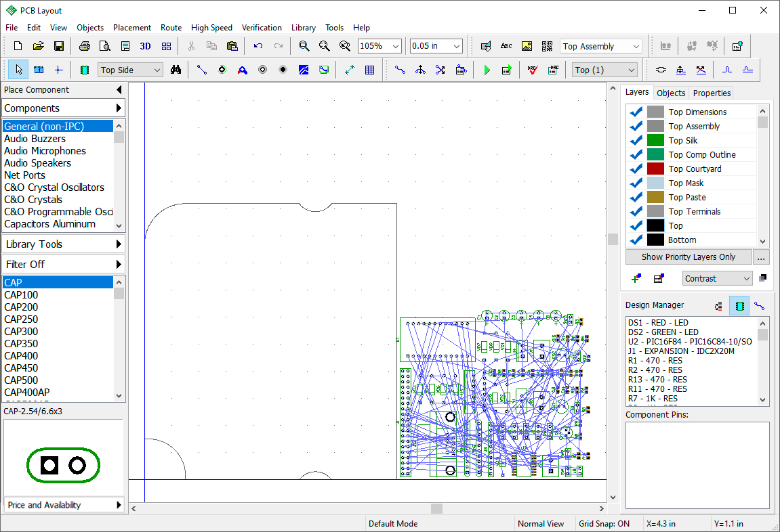Click the binoculars Find icon
Image resolution: width=780 pixels, height=532 pixels.
pyautogui.click(x=176, y=70)
